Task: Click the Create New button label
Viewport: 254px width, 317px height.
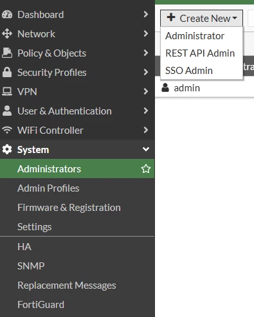Action: tap(205, 19)
